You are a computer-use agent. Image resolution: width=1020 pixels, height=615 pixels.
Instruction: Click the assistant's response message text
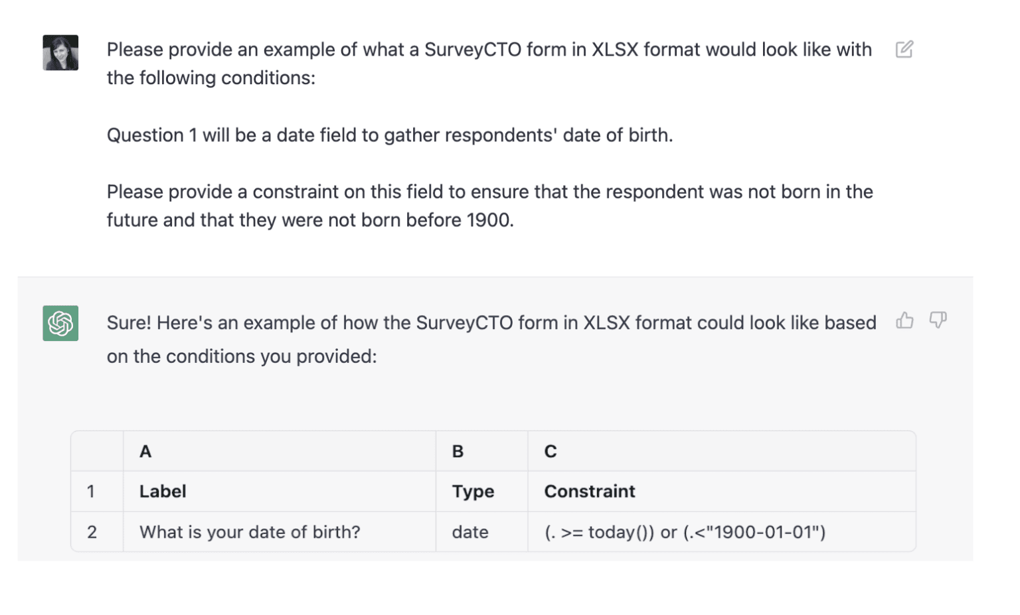click(x=465, y=339)
